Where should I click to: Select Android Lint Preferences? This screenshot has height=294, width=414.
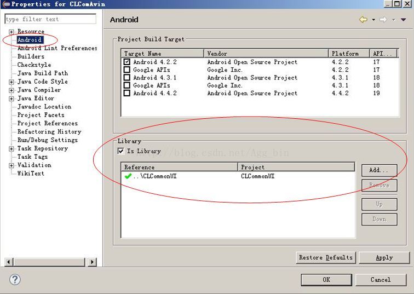(57, 48)
